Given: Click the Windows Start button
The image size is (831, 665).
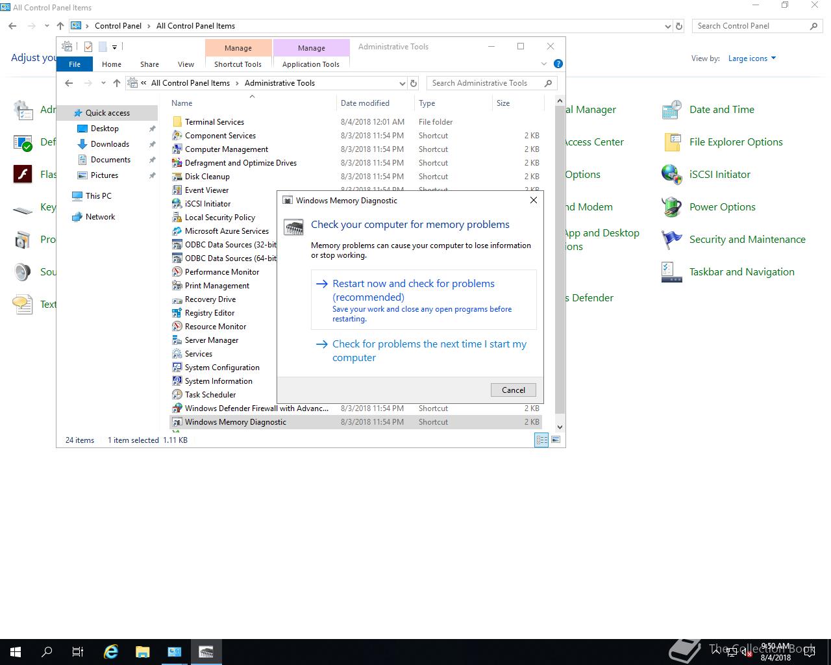Looking at the screenshot, I should 16,652.
